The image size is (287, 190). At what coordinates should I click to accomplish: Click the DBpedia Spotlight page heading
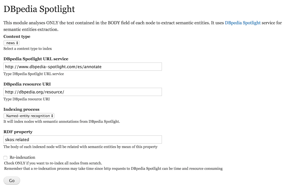(39, 9)
